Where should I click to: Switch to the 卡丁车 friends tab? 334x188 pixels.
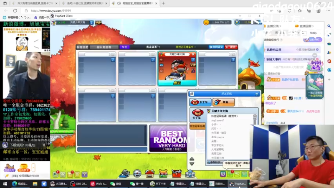(200, 102)
